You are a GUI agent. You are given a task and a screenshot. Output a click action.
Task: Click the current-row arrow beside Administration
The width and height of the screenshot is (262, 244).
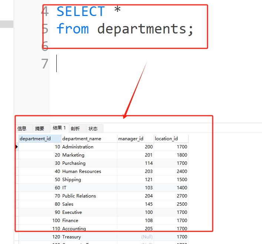tap(17, 147)
